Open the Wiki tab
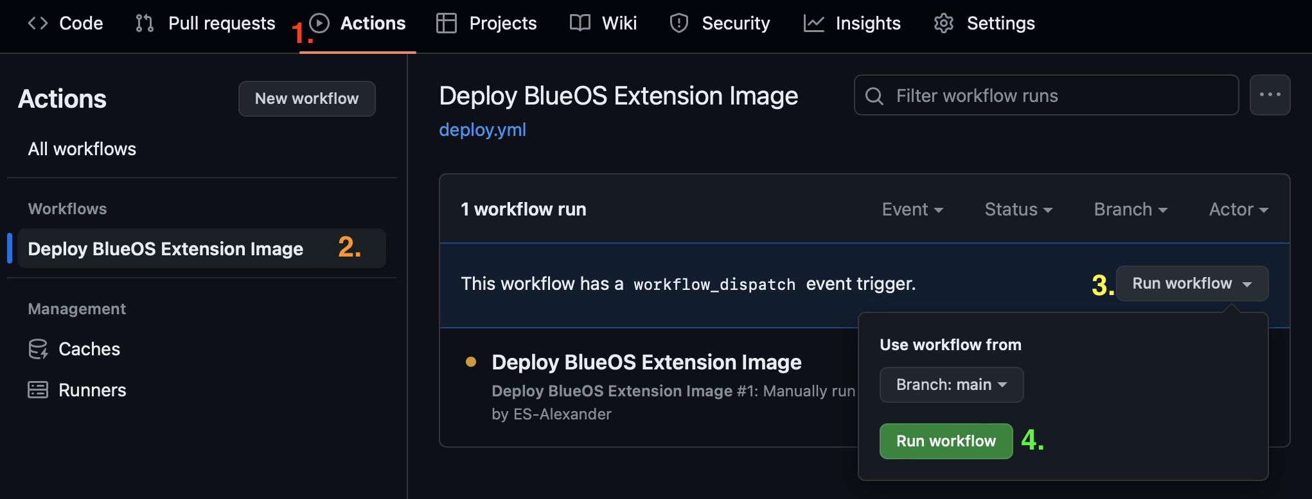 tap(603, 23)
